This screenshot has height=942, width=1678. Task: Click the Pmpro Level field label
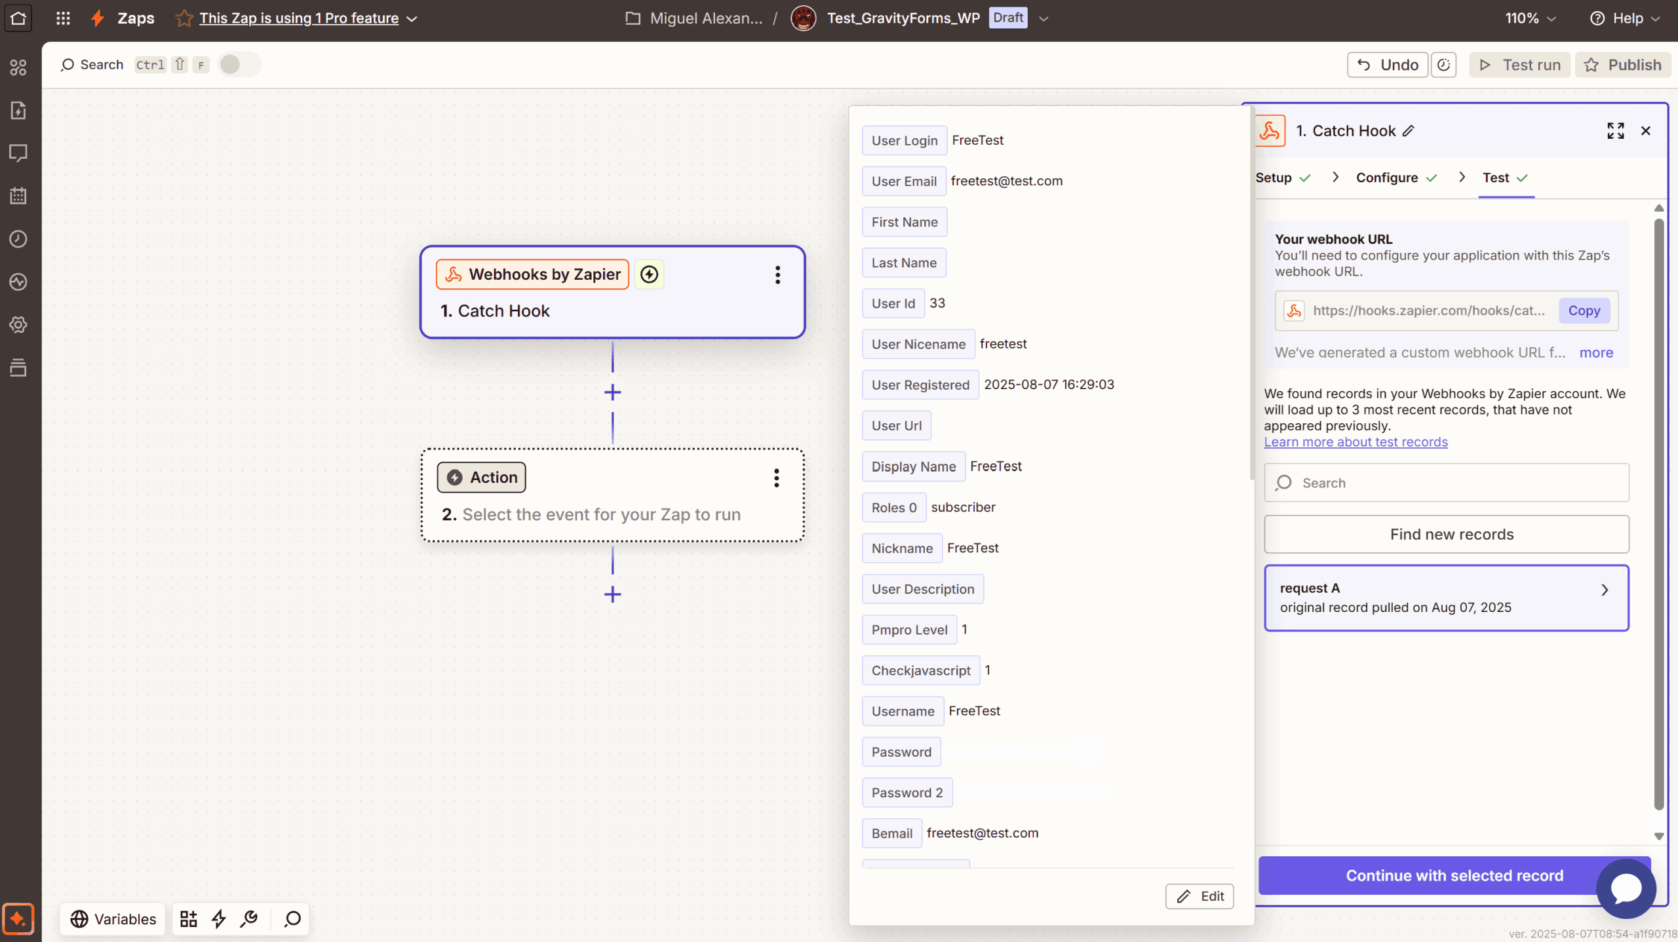909,630
